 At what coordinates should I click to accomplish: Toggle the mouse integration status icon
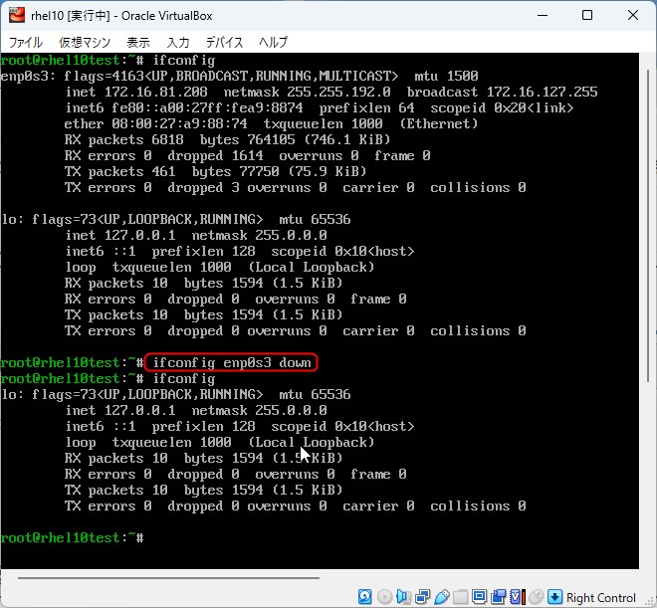(536, 596)
